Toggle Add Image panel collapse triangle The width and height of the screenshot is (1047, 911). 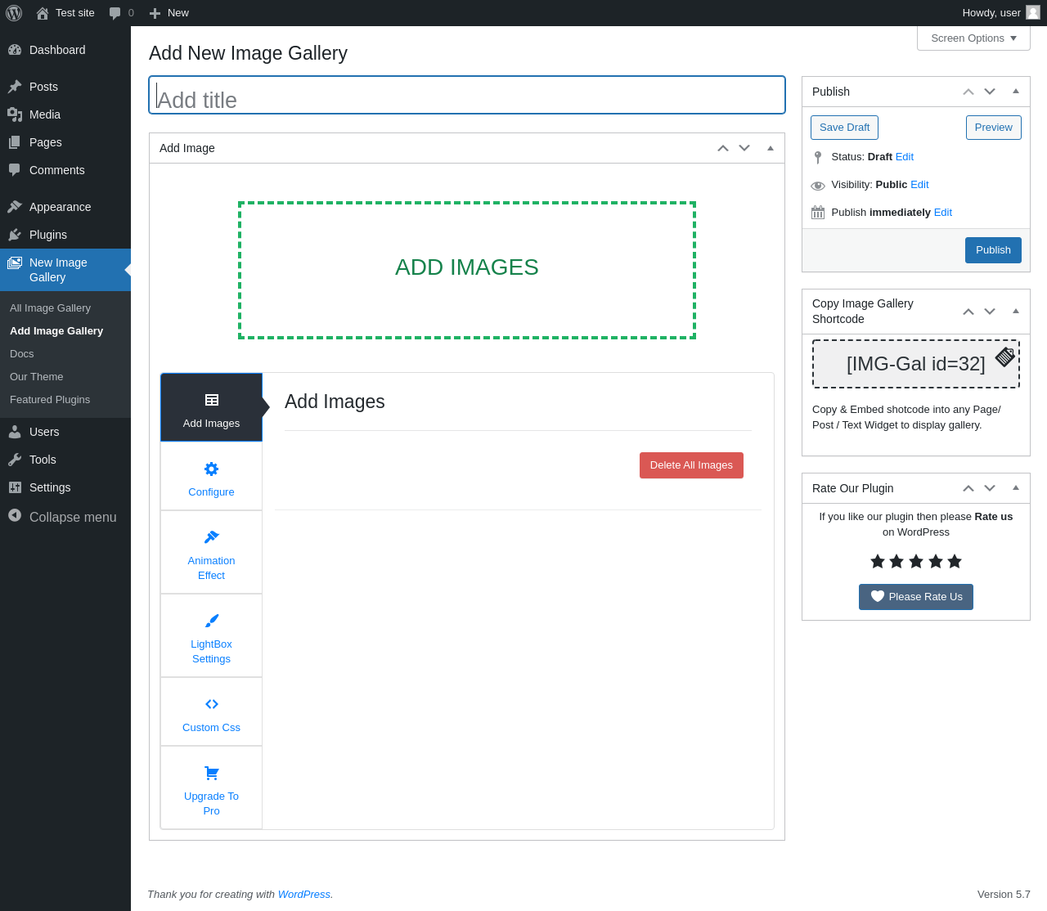coord(771,148)
